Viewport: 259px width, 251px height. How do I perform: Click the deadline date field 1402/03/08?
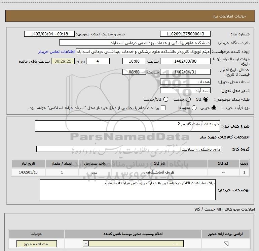point(185,61)
